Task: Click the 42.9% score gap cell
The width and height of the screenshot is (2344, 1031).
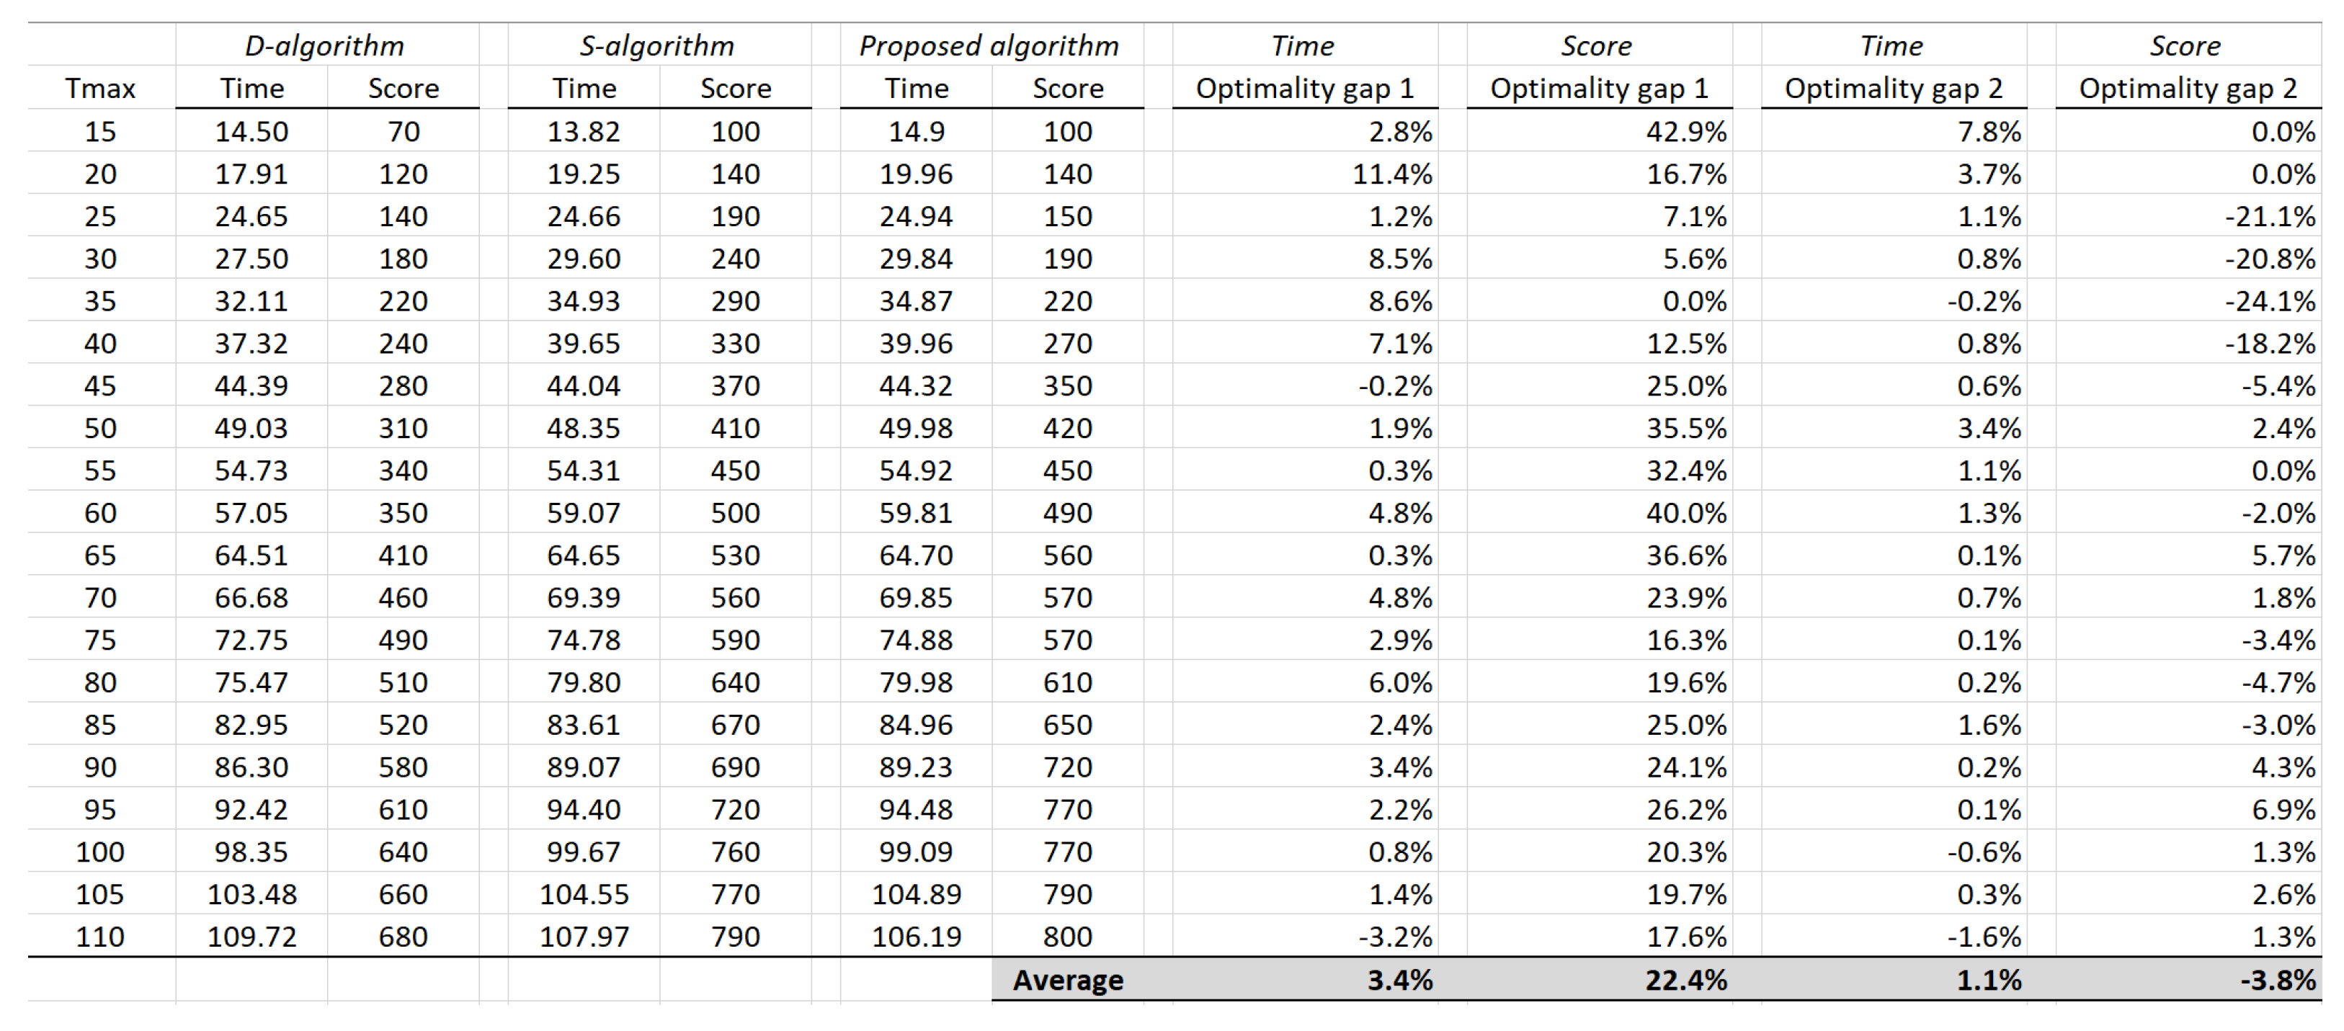Action: point(1685,131)
